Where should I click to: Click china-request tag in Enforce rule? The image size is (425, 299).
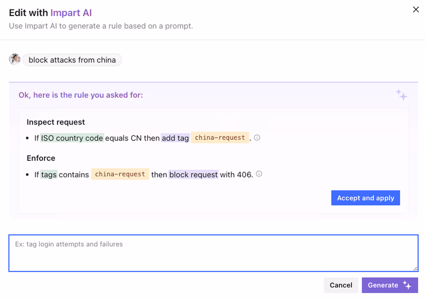[x=120, y=174]
